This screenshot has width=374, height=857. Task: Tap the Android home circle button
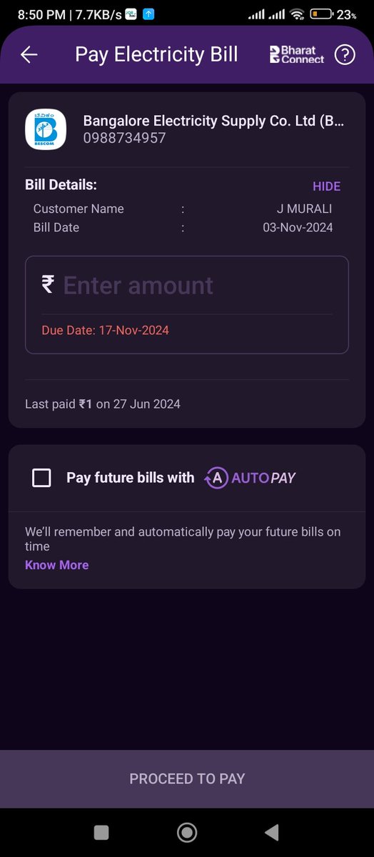click(187, 832)
